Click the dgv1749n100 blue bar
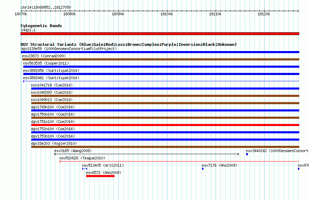This screenshot has width=309, height=200. 165,110
